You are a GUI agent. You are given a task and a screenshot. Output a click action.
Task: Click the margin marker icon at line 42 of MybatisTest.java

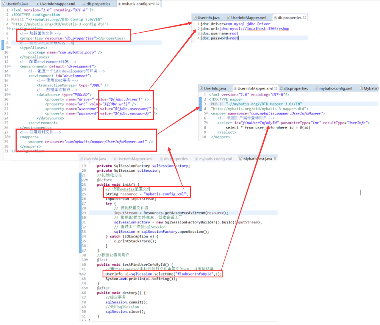point(80,274)
